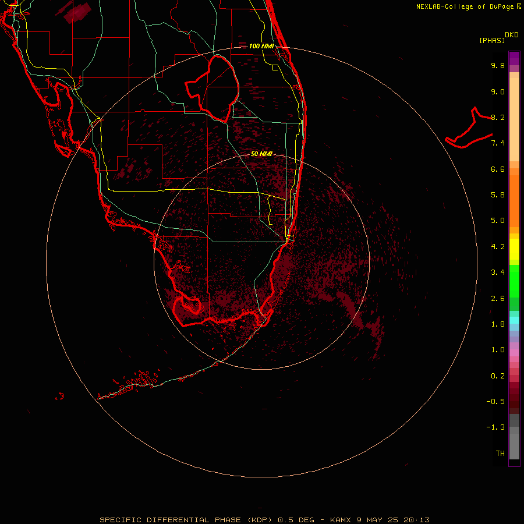The image size is (524, 524).
Task: Pick the purple band at the color bar top
Action: click(x=514, y=58)
